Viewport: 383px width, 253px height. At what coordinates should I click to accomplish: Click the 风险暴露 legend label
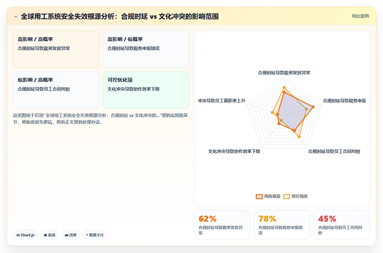click(272, 196)
